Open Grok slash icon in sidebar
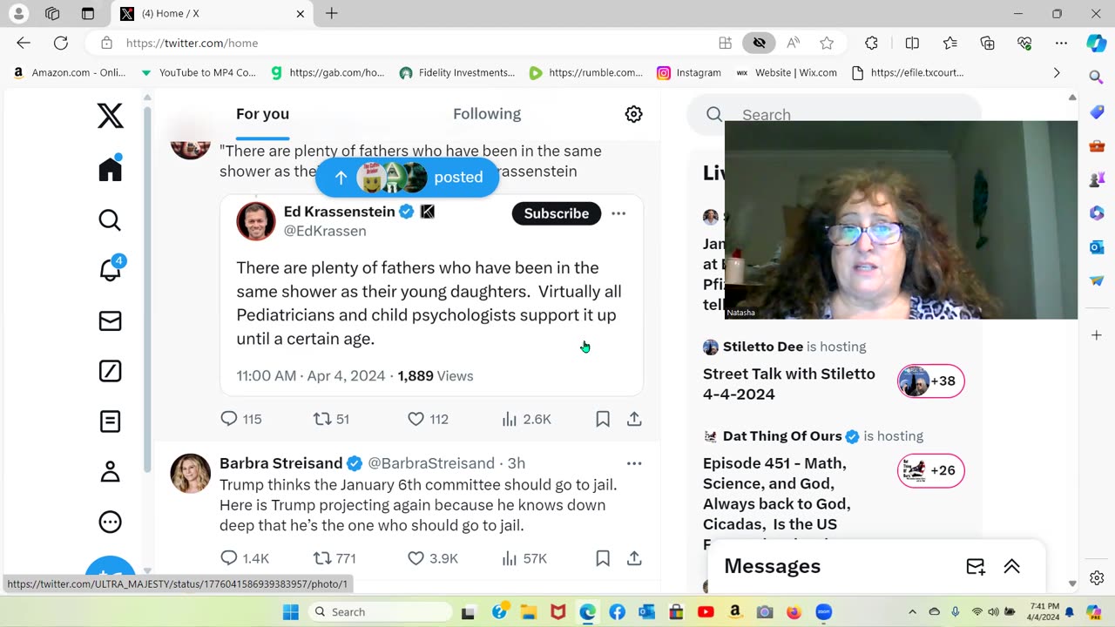 pyautogui.click(x=110, y=372)
